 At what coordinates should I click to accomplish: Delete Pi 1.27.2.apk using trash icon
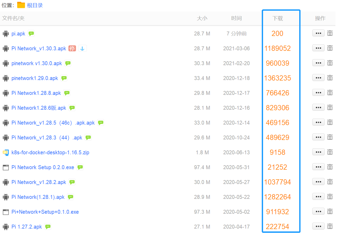pos(330,226)
